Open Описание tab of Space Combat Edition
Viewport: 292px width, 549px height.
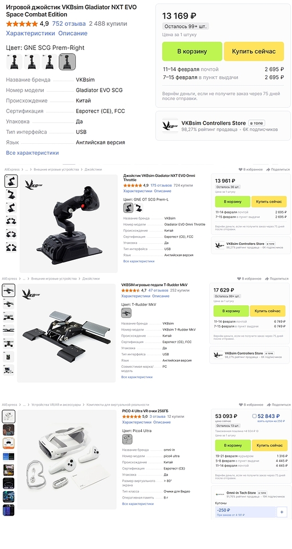click(x=73, y=33)
